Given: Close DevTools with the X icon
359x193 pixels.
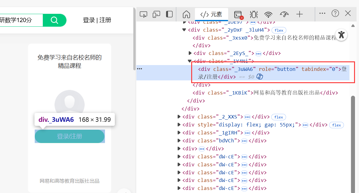Looking at the screenshot, I should [x=348, y=13].
